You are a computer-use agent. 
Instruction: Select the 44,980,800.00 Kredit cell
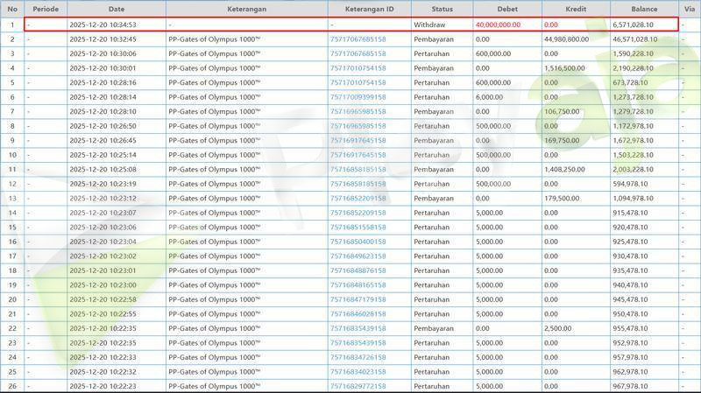pos(566,39)
